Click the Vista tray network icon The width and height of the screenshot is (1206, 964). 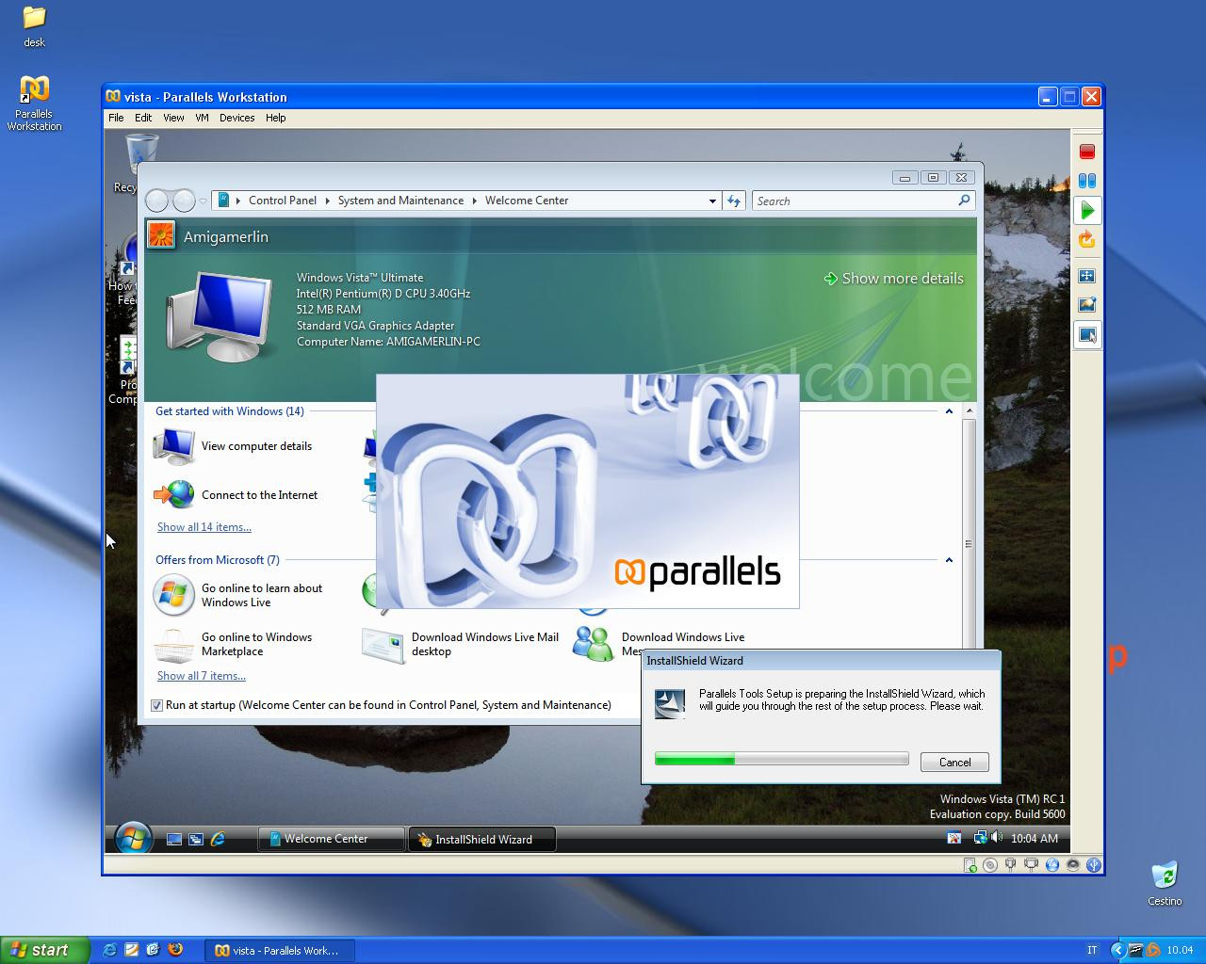[981, 838]
